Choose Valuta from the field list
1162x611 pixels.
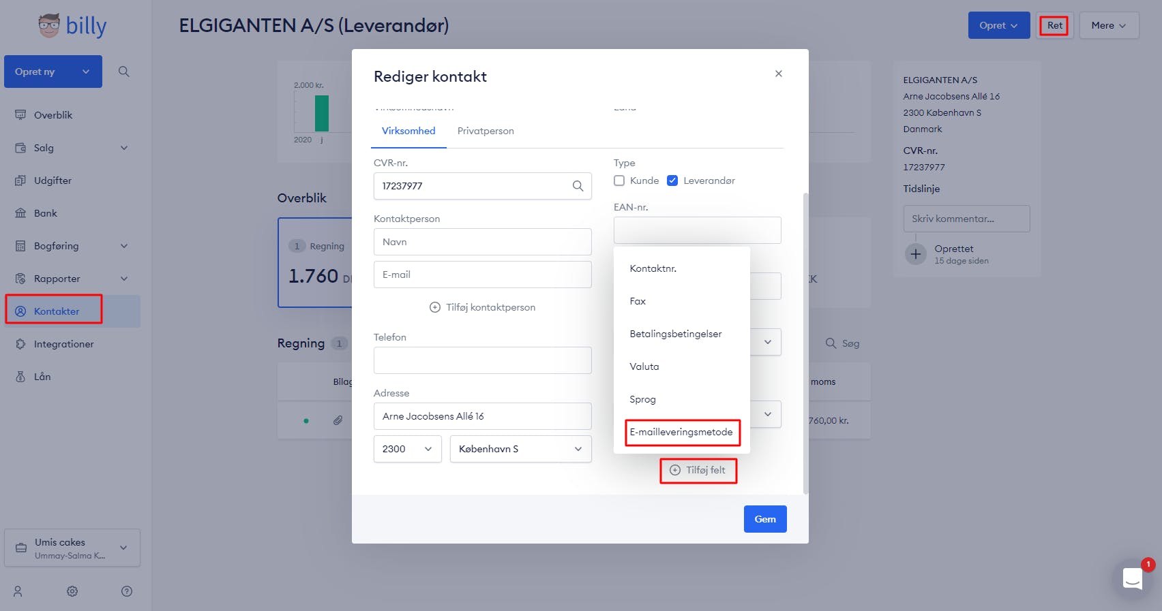click(x=682, y=366)
